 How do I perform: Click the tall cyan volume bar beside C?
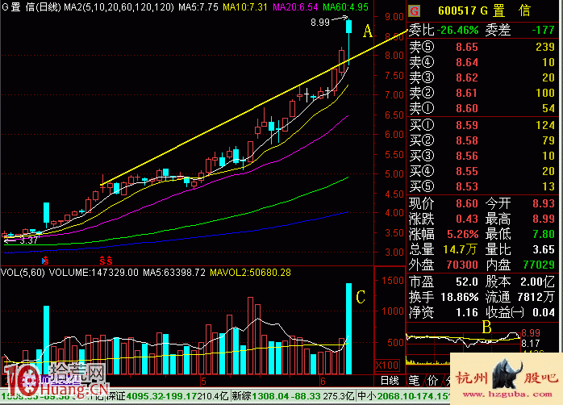348,328
